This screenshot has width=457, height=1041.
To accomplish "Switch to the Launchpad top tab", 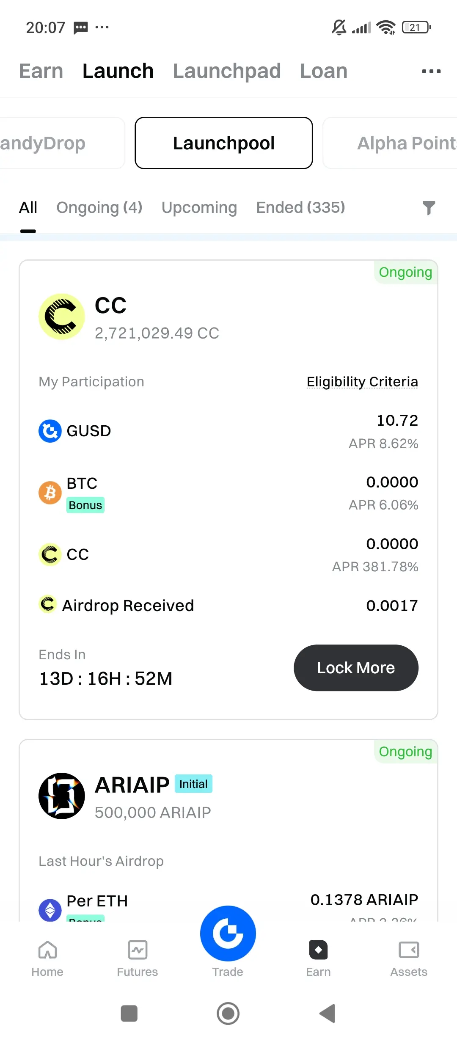I will [x=227, y=71].
